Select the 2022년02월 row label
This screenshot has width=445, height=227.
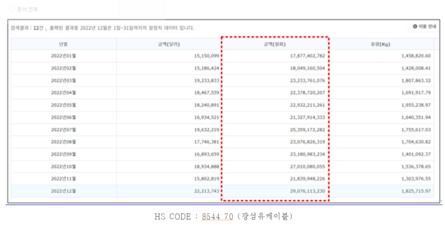pos(63,68)
